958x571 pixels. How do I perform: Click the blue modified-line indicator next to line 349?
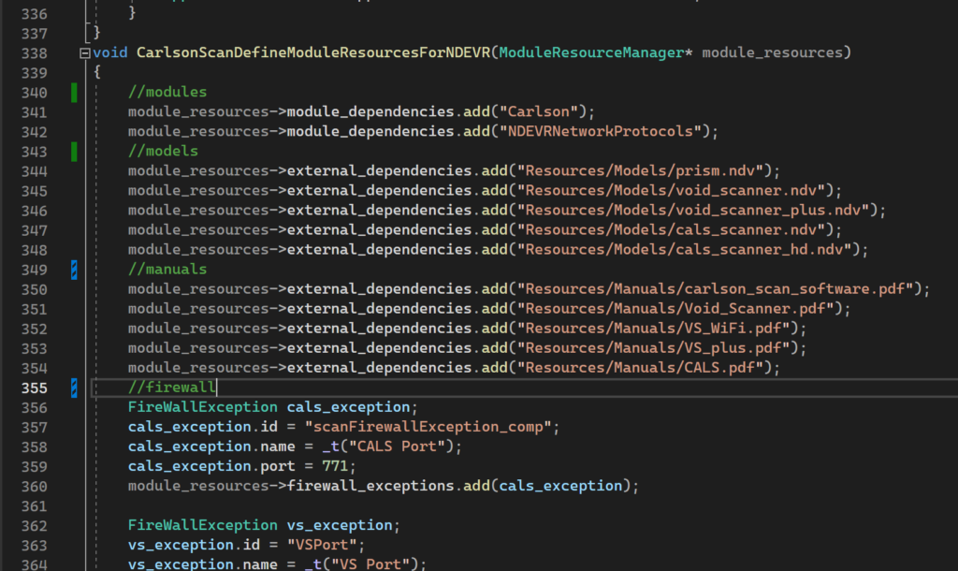coord(74,269)
